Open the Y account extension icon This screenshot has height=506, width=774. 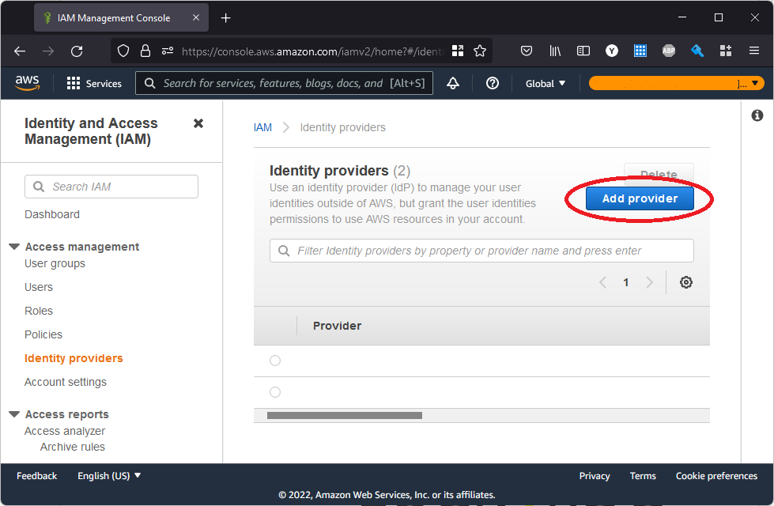pos(612,51)
